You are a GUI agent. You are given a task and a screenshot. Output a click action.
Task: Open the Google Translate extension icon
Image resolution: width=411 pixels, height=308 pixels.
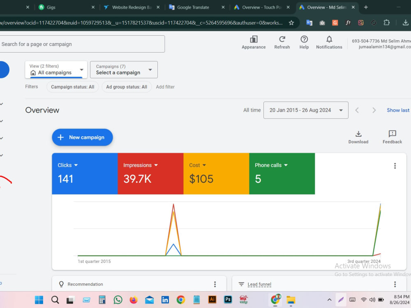309,23
